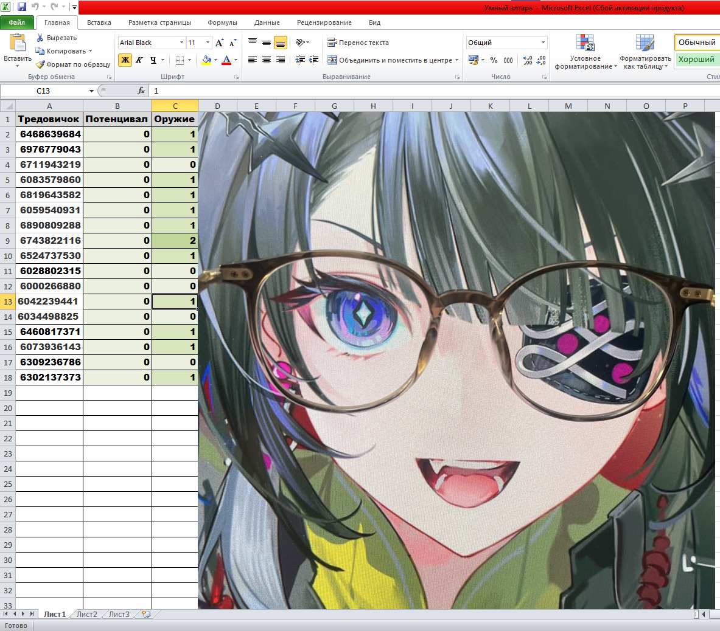This screenshot has width=720, height=631.
Task: Click the insert new sheet tab icon
Action: (146, 614)
